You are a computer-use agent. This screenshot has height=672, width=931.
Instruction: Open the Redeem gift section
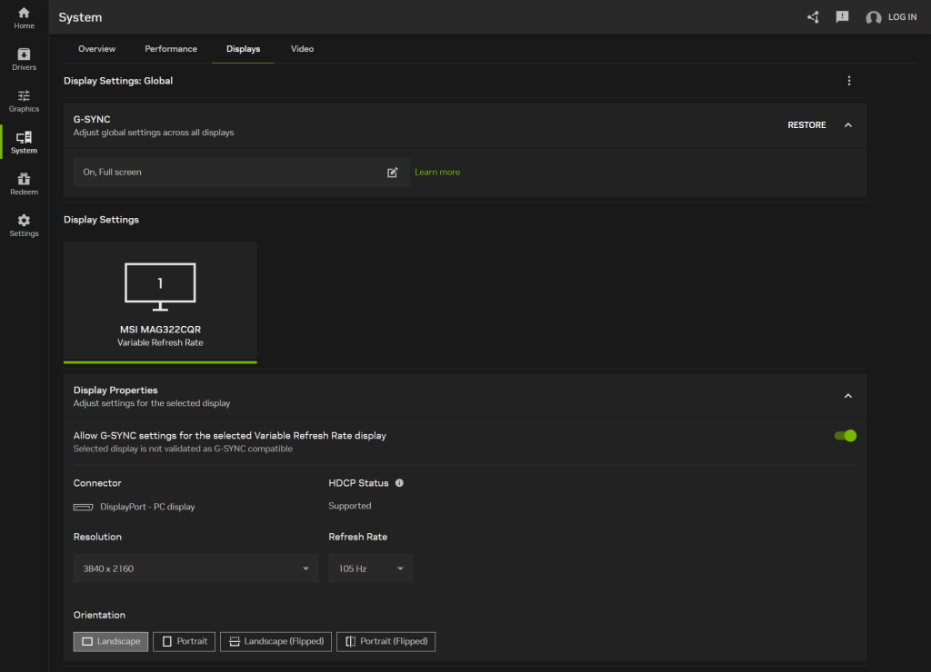[x=24, y=183]
